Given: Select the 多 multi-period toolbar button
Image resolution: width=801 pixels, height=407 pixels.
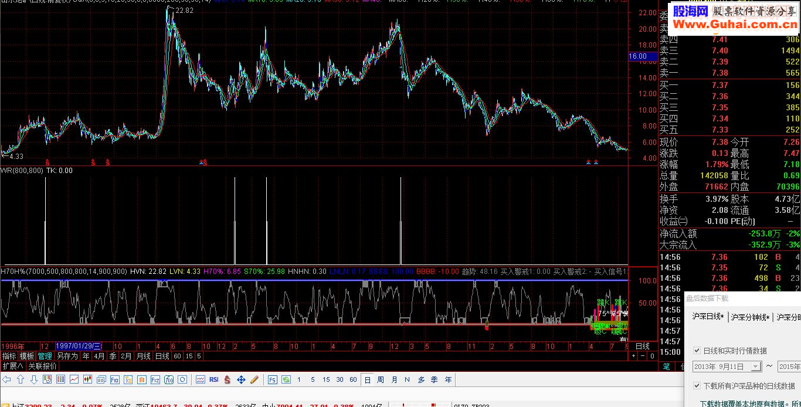Looking at the screenshot, I should click(x=421, y=379).
